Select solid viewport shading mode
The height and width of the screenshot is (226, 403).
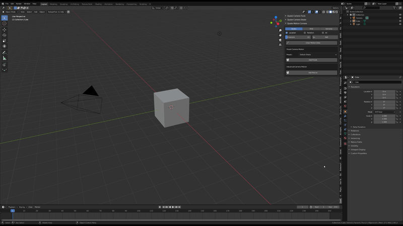(x=330, y=12)
